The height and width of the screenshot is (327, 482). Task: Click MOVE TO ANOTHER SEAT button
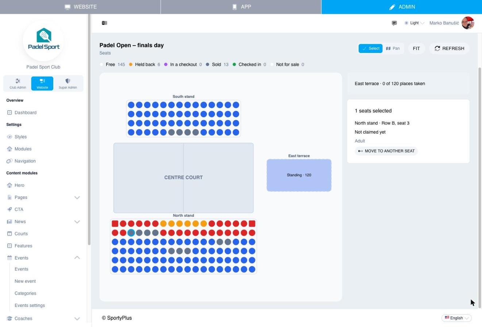[x=386, y=151]
